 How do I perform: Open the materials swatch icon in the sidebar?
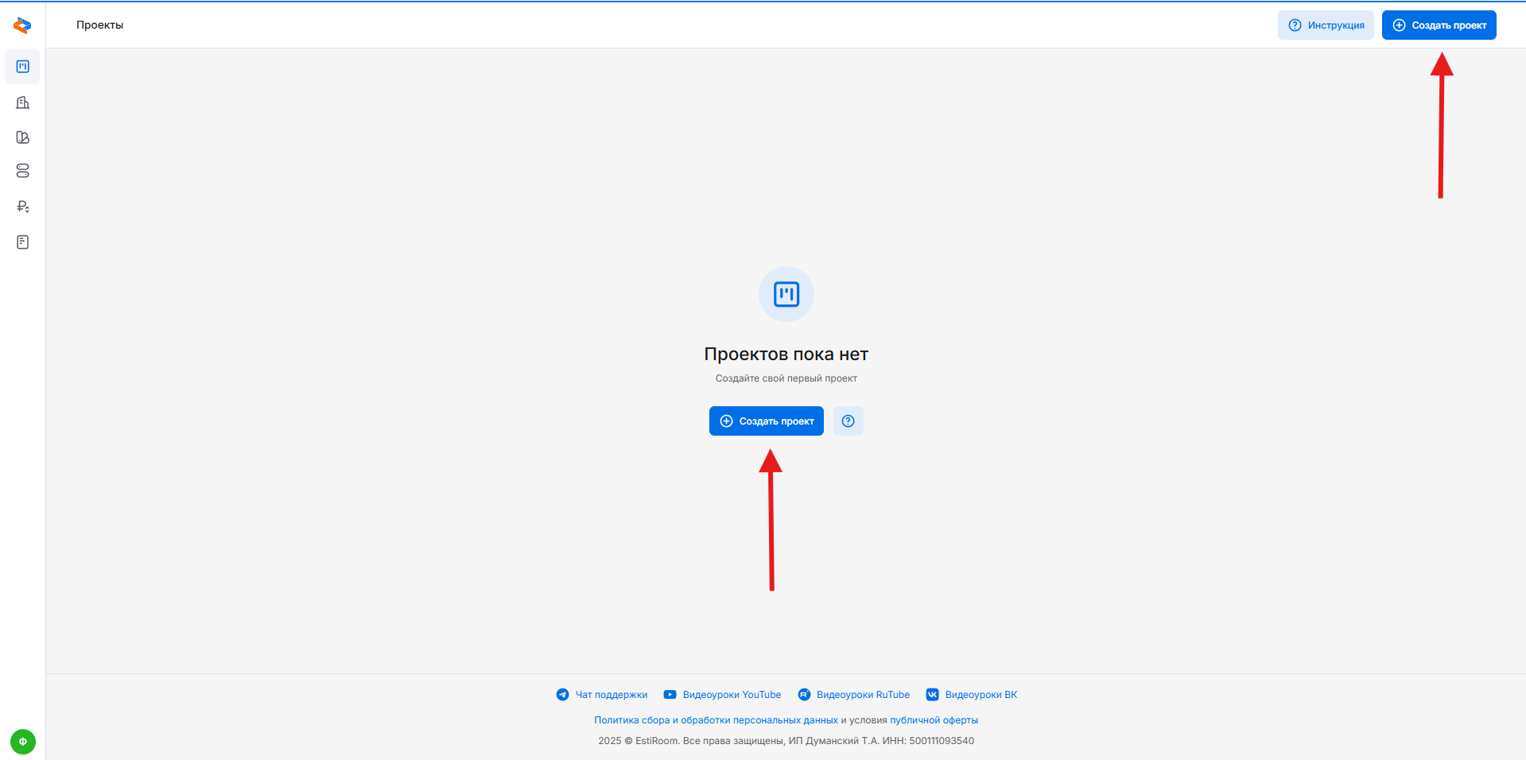tap(22, 138)
